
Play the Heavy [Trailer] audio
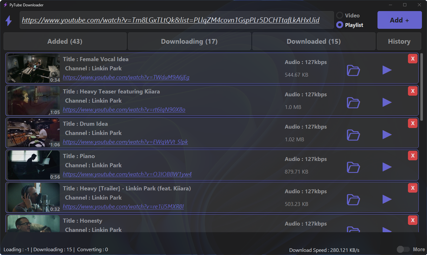click(x=387, y=199)
